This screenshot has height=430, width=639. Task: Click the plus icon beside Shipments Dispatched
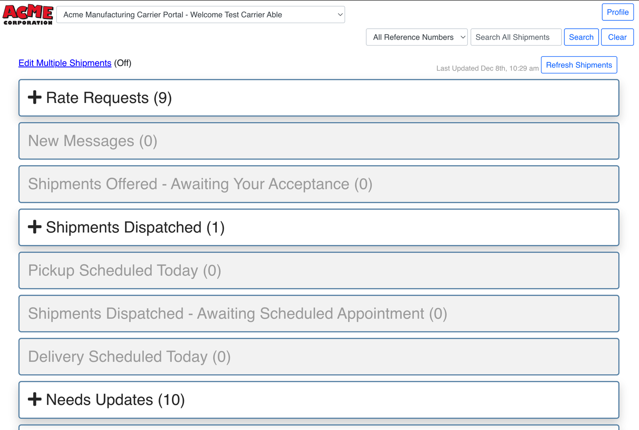[x=35, y=227]
